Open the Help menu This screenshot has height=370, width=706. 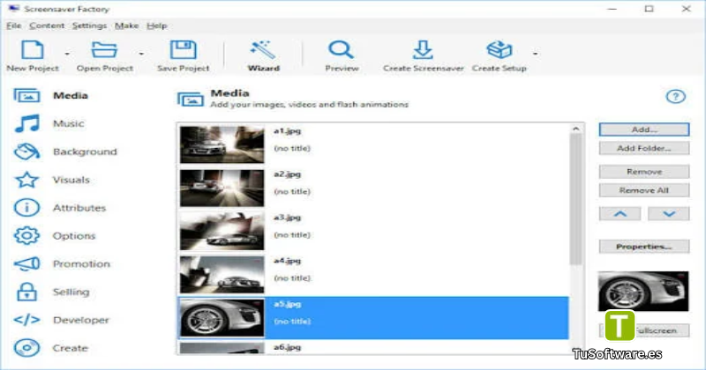pos(157,26)
